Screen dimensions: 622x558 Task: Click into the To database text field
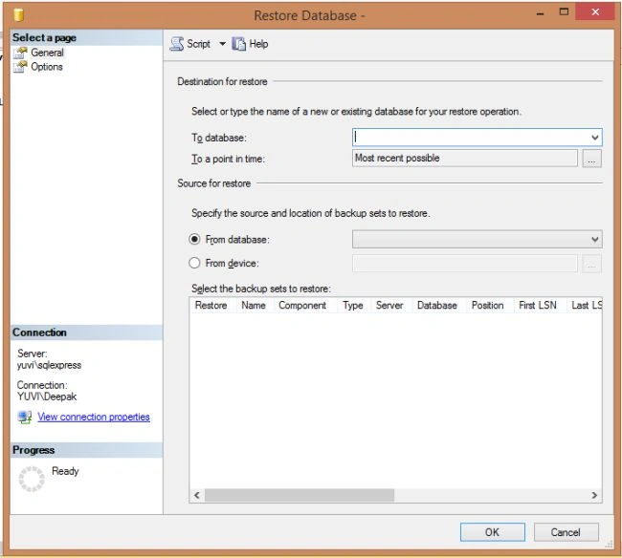(471, 138)
